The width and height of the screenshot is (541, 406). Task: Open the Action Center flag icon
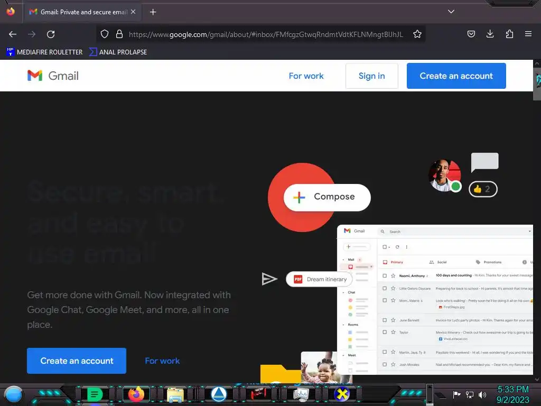(456, 394)
